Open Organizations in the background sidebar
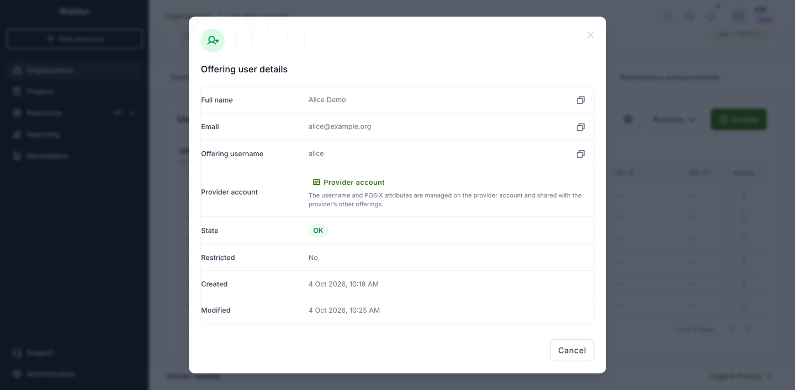This screenshot has width=795, height=390. click(x=75, y=71)
